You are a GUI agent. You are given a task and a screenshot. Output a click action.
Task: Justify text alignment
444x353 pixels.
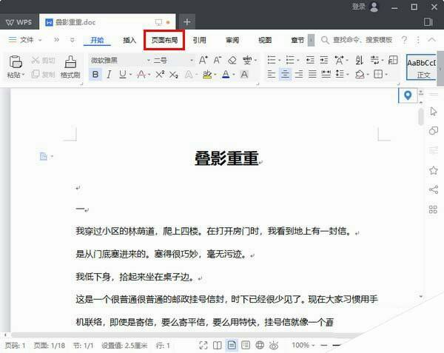[312, 75]
